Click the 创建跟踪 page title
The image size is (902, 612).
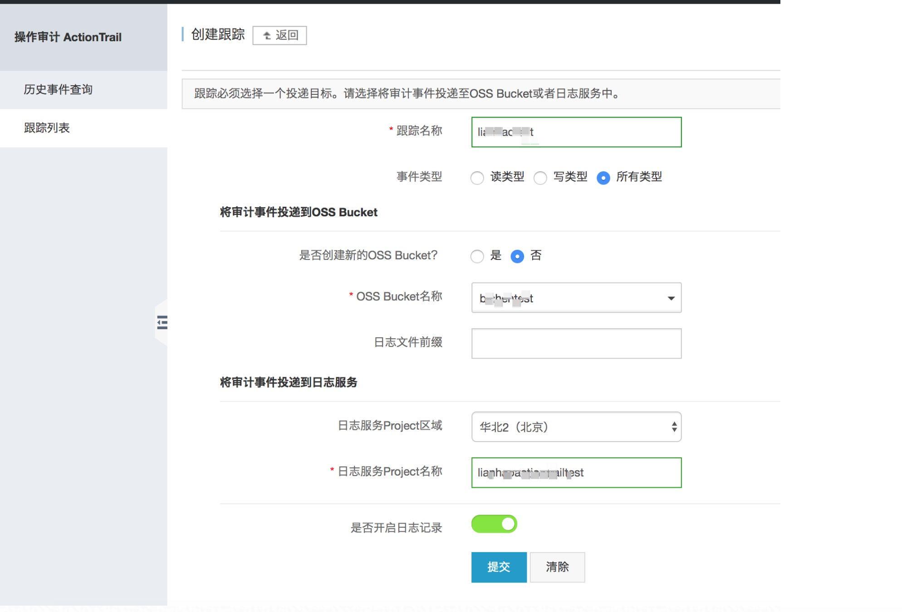coord(218,34)
